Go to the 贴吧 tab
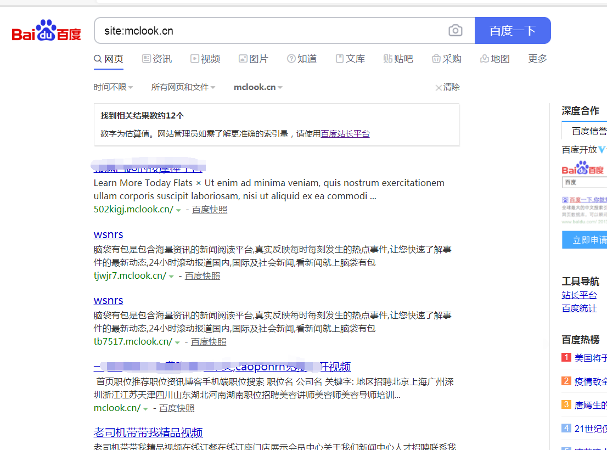 click(x=398, y=59)
